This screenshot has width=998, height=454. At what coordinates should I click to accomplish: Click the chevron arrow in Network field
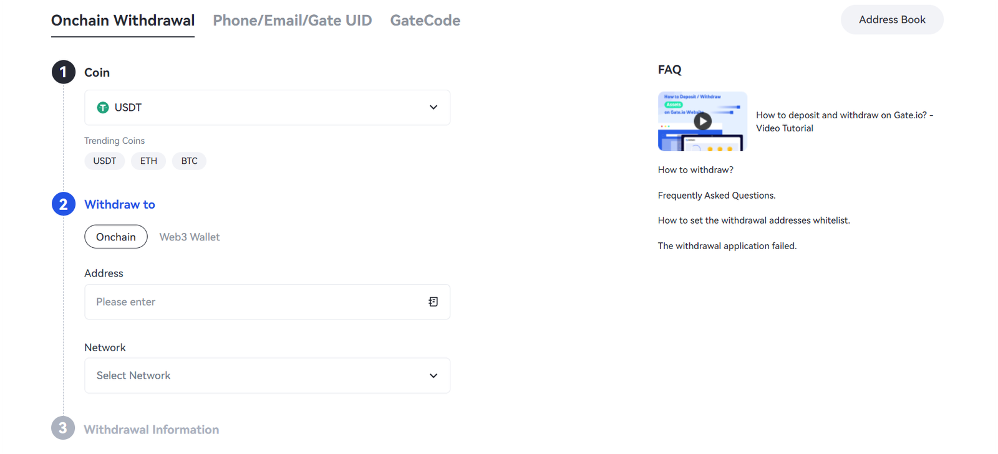(x=434, y=376)
